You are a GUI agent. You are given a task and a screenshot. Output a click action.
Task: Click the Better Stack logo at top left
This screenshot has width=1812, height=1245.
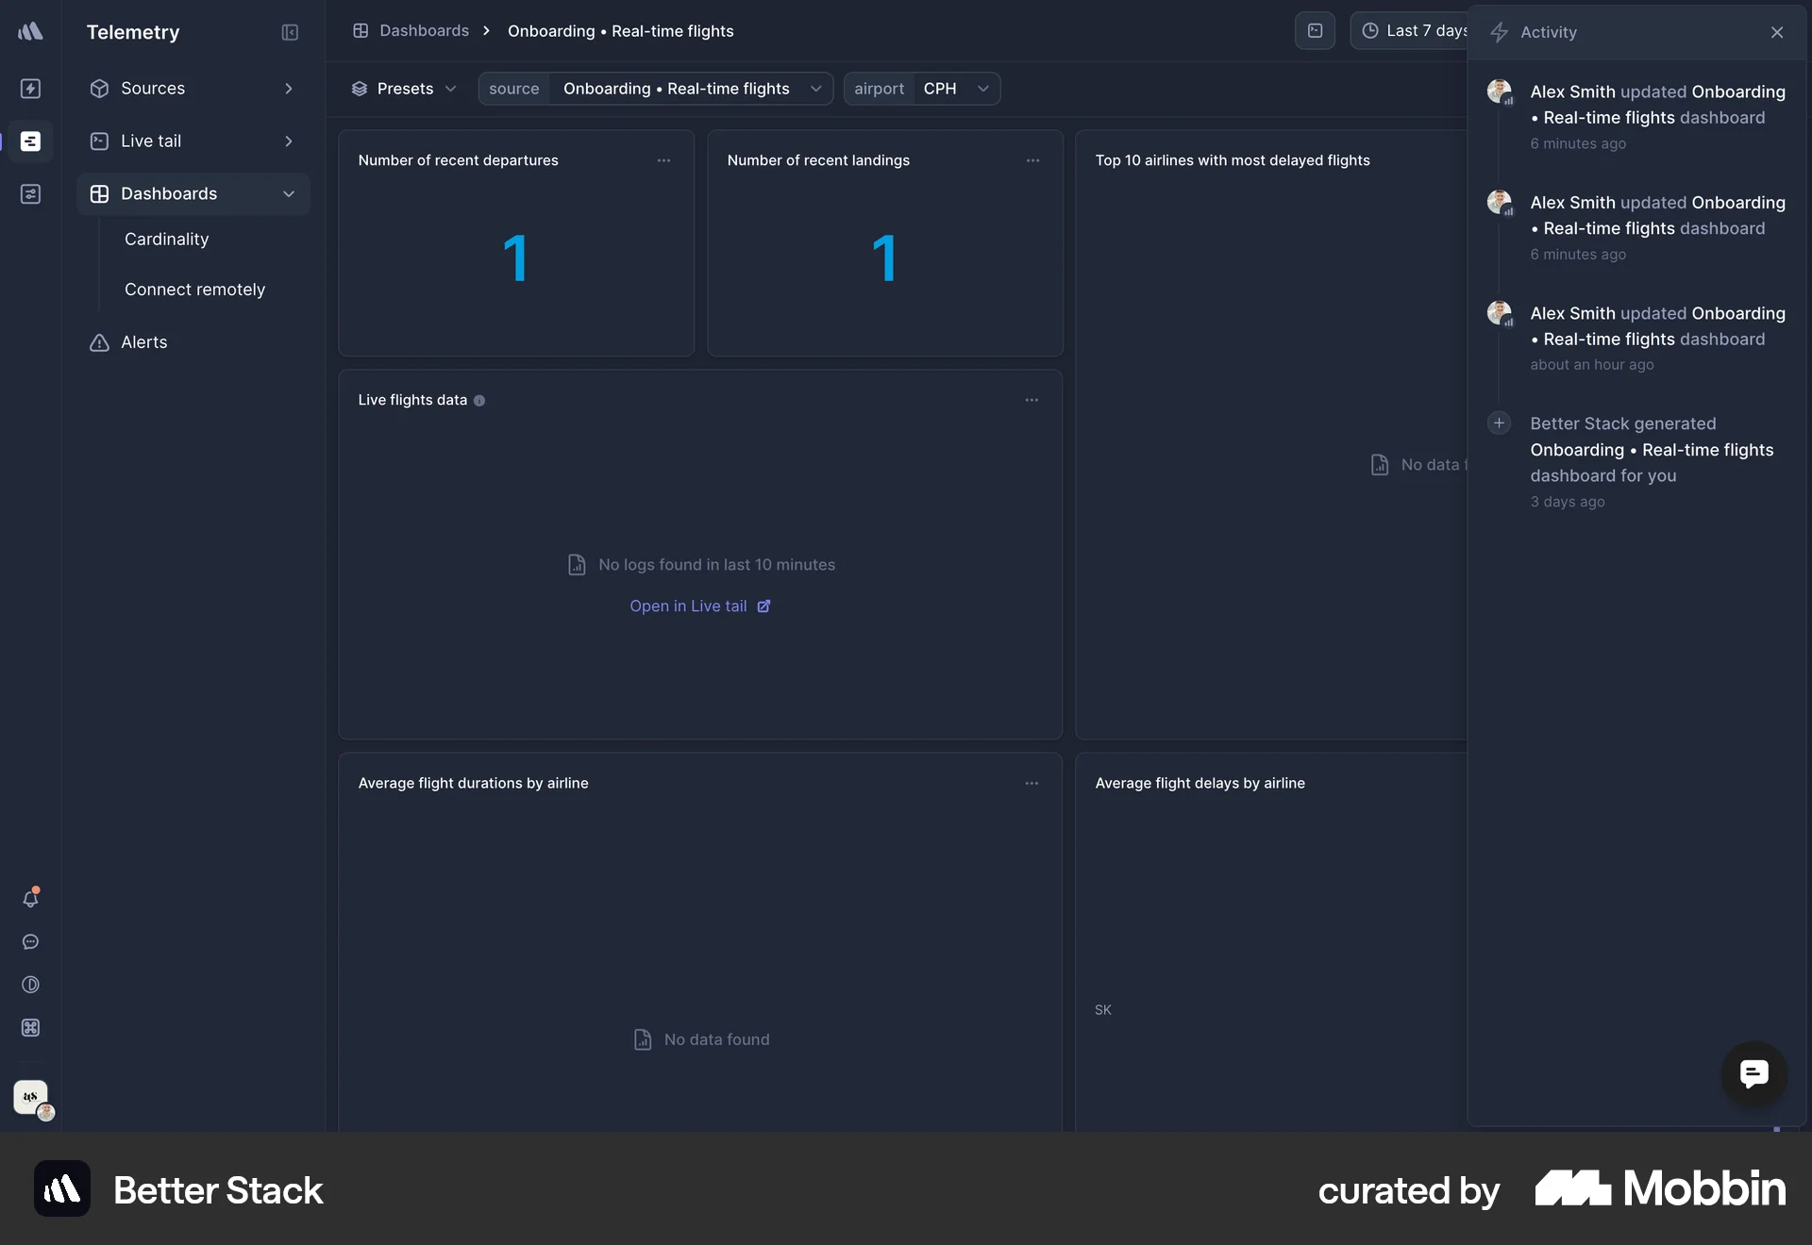31,31
